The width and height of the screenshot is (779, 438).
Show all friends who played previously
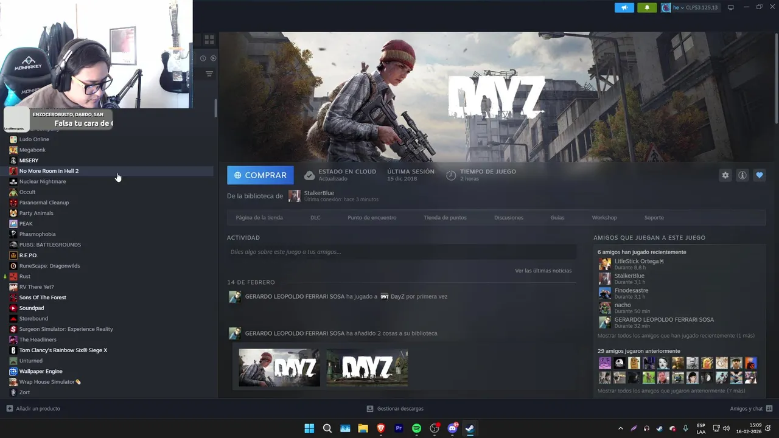671,391
